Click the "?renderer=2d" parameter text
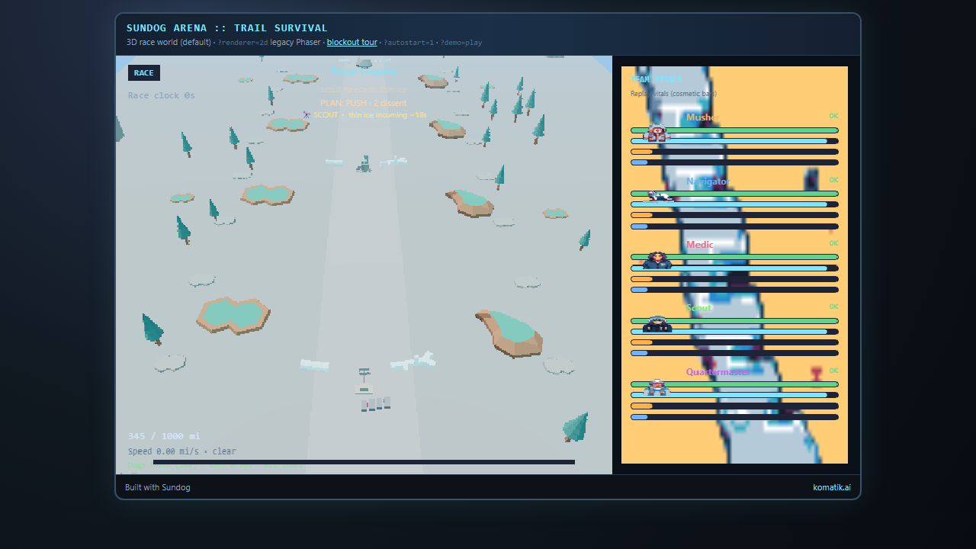Screen dimensions: 976x549 (x=242, y=43)
